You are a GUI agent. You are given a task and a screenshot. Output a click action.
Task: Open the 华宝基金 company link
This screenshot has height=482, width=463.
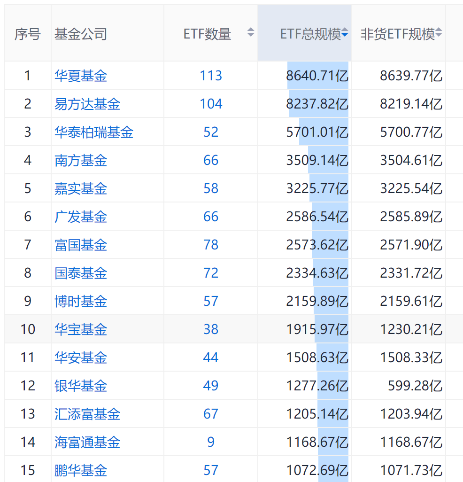tap(81, 329)
